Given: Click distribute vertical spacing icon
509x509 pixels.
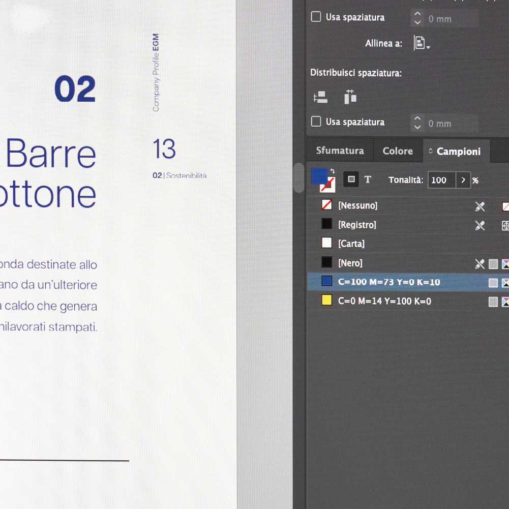Looking at the screenshot, I should (320, 97).
